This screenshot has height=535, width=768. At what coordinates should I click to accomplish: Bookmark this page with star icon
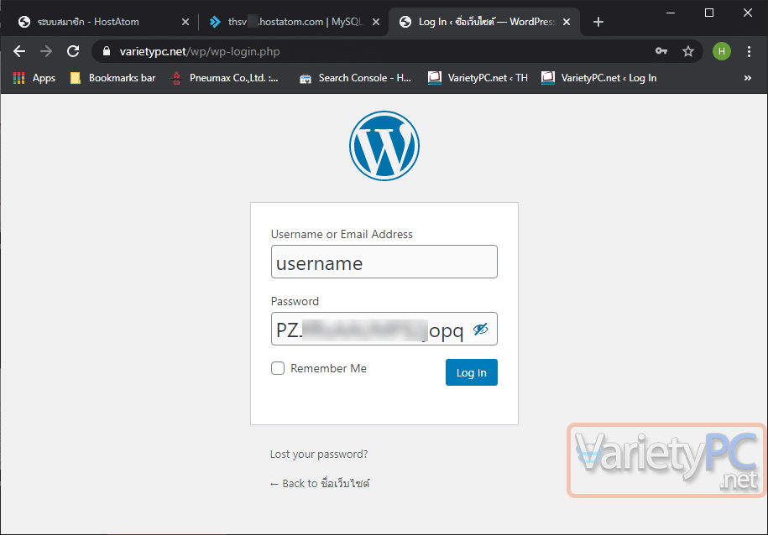coord(688,51)
